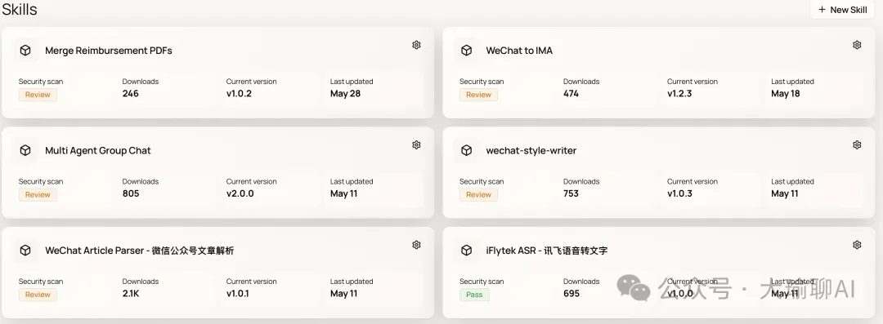Click the cube icon of WeChat Article Parser

[x=25, y=251]
